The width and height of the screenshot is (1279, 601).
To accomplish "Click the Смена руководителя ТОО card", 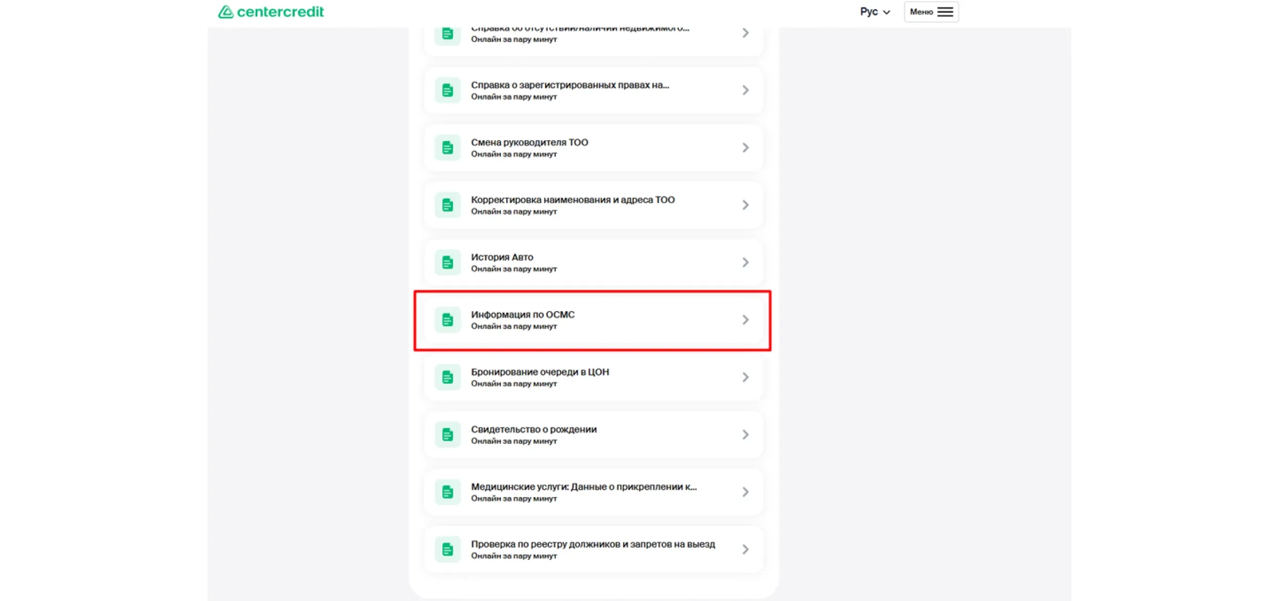I will click(x=592, y=148).
